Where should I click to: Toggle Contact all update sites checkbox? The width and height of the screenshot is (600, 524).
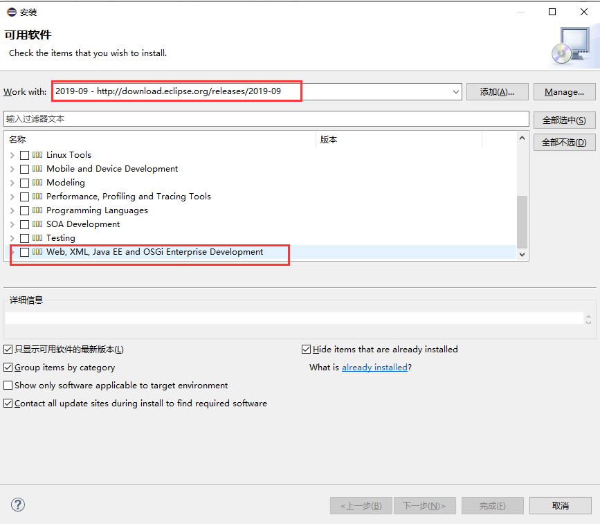pyautogui.click(x=8, y=403)
